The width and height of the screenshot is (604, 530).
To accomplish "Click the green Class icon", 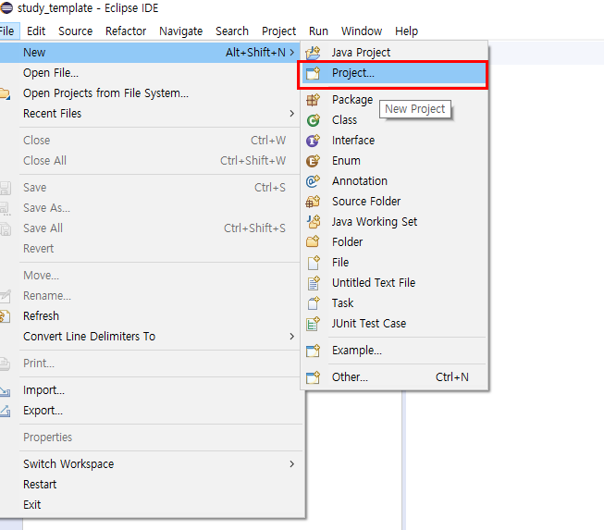I will point(313,120).
